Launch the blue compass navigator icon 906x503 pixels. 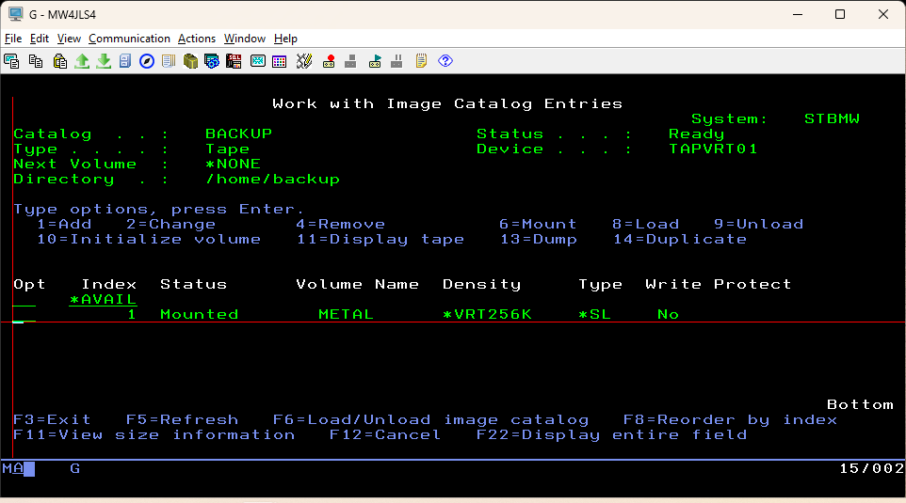(x=147, y=61)
